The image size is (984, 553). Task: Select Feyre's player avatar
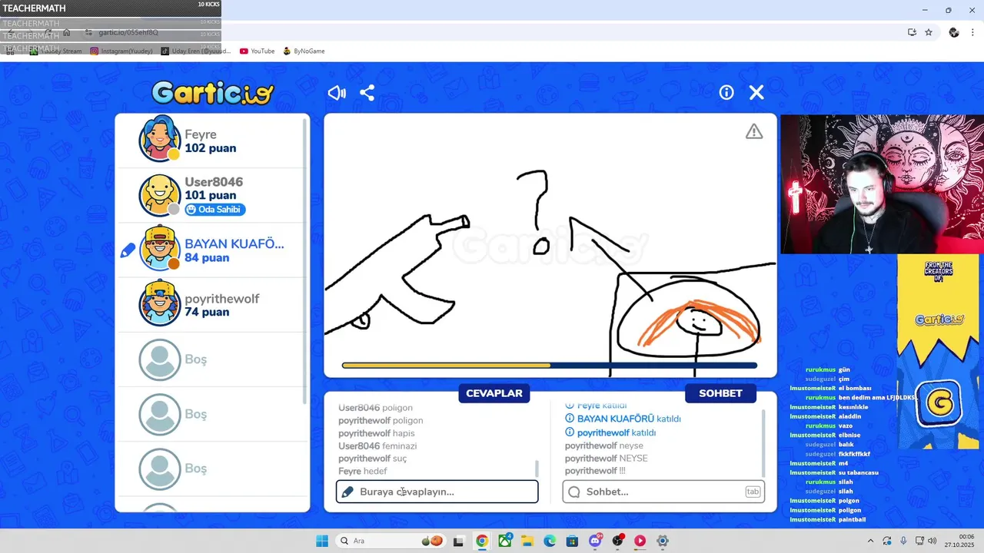coord(160,140)
